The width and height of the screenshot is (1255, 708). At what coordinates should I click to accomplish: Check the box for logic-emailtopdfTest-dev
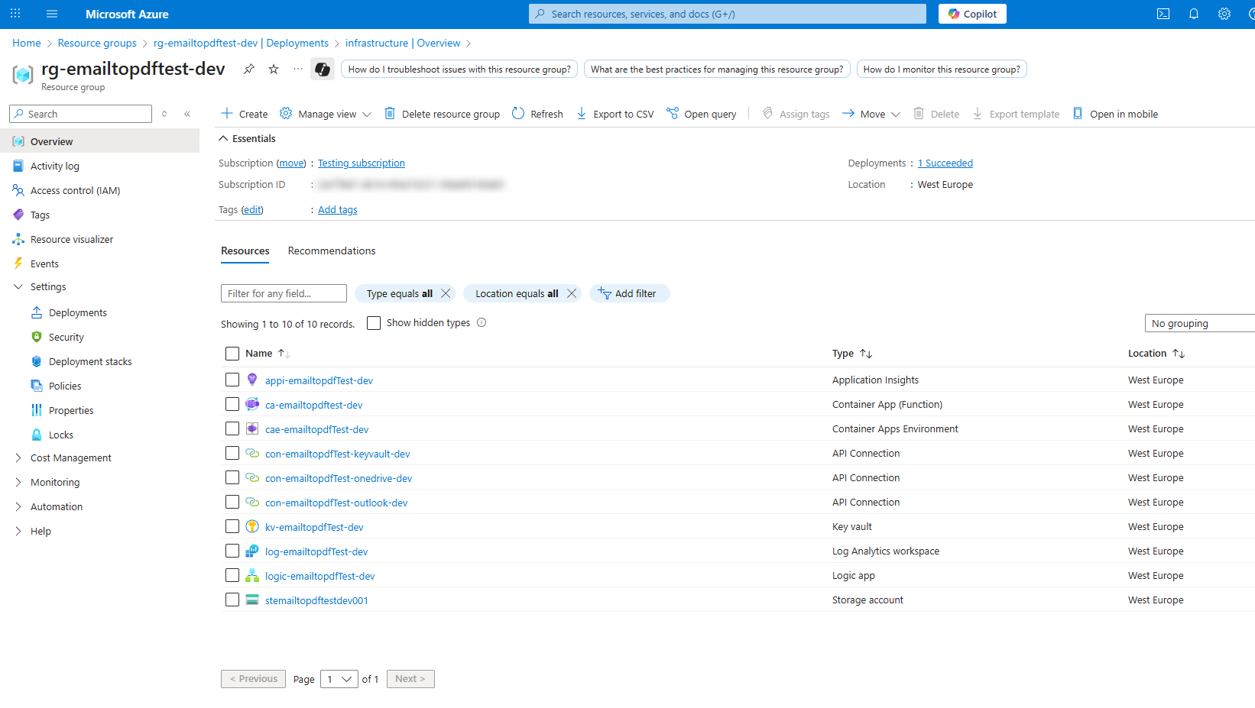coord(232,575)
